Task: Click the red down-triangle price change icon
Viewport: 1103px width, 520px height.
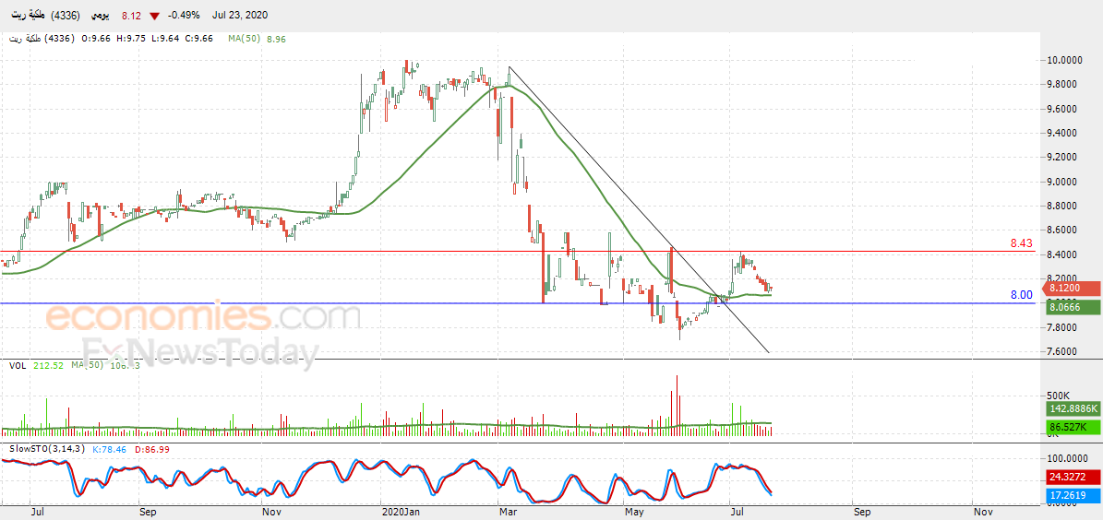Action: pos(154,15)
